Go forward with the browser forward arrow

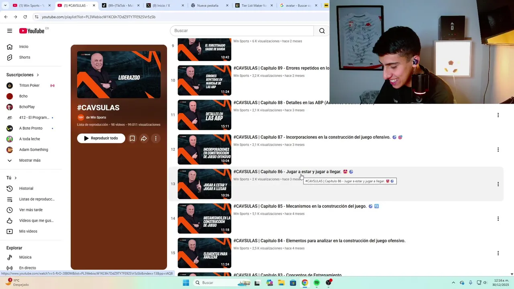[15, 17]
